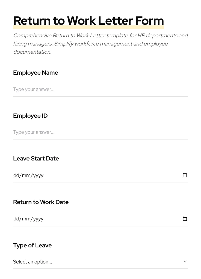The height and width of the screenshot is (279, 201).
Task: Select the Employee ID text input
Action: click(100, 132)
